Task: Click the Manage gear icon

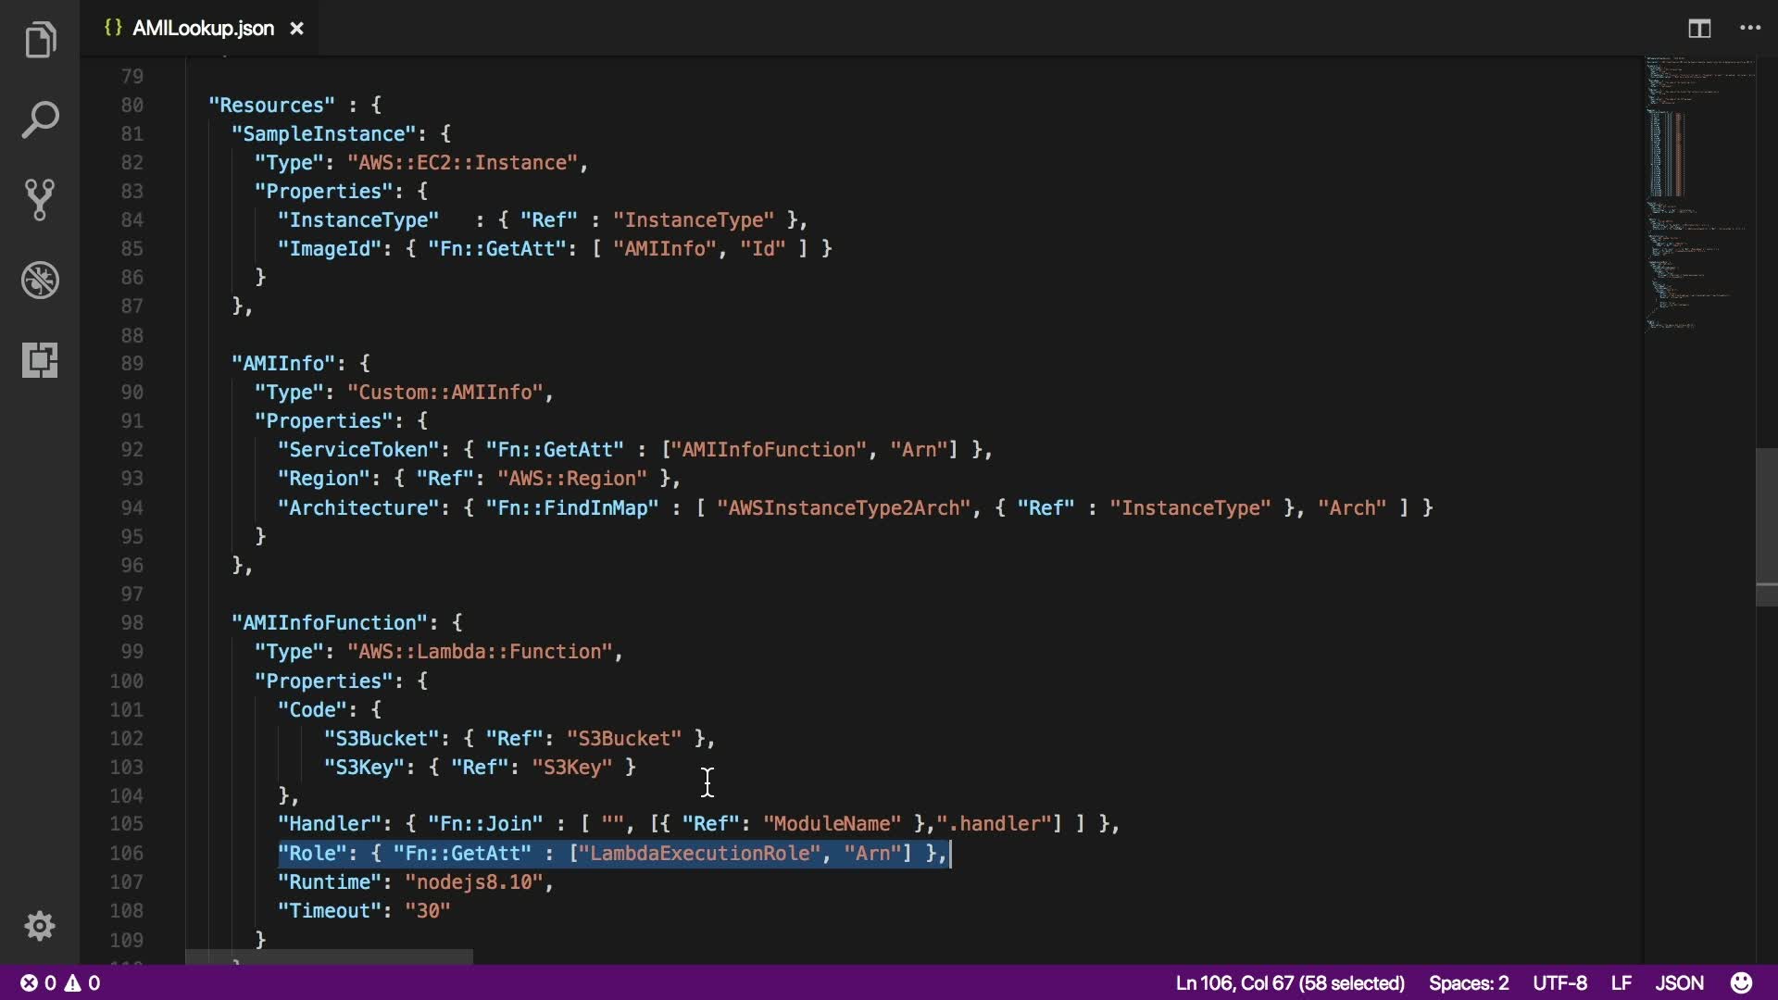Action: (x=40, y=925)
